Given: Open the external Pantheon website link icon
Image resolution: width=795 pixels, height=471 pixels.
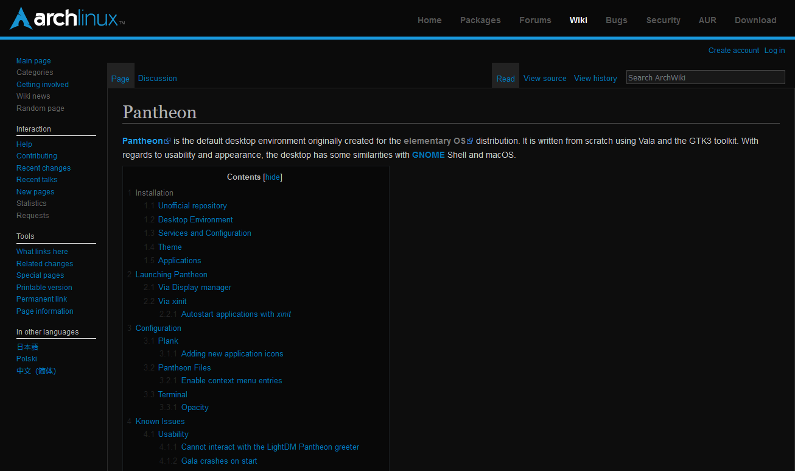Looking at the screenshot, I should [167, 140].
